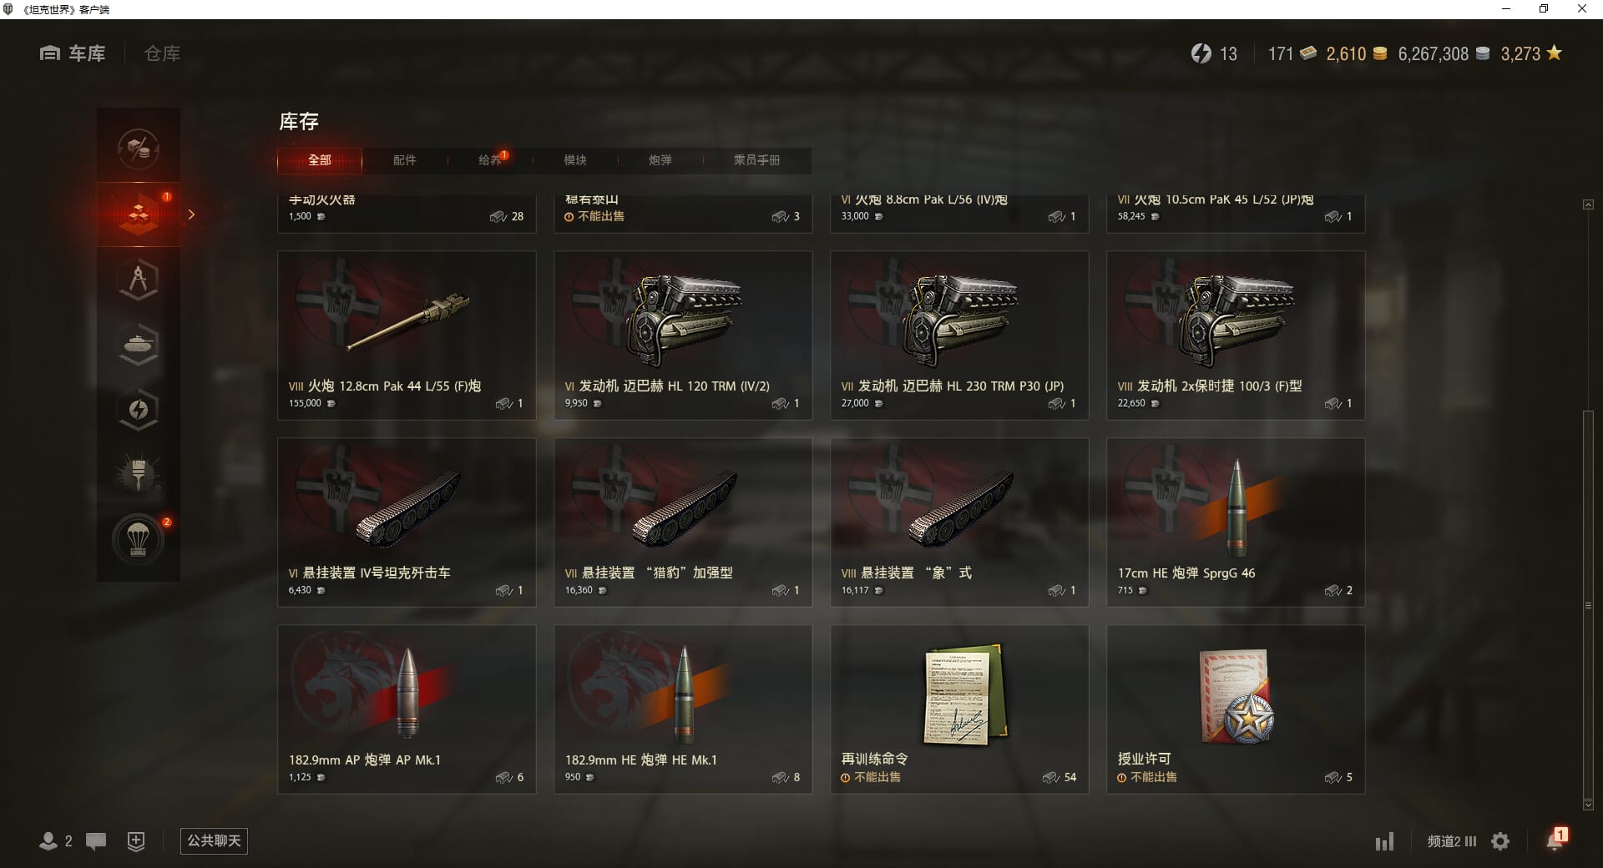Click the crossed-out items sidebar icon at top
This screenshot has width=1603, height=868.
pos(139,149)
